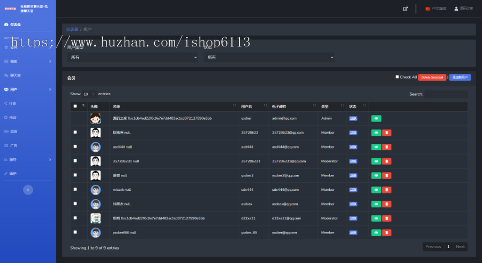482x263 pixels.
Task: Go to Previous page
Action: [433, 247]
